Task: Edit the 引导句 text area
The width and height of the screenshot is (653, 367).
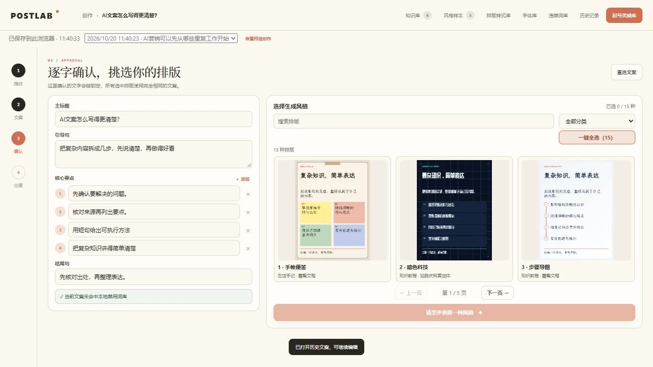Action: coord(153,154)
